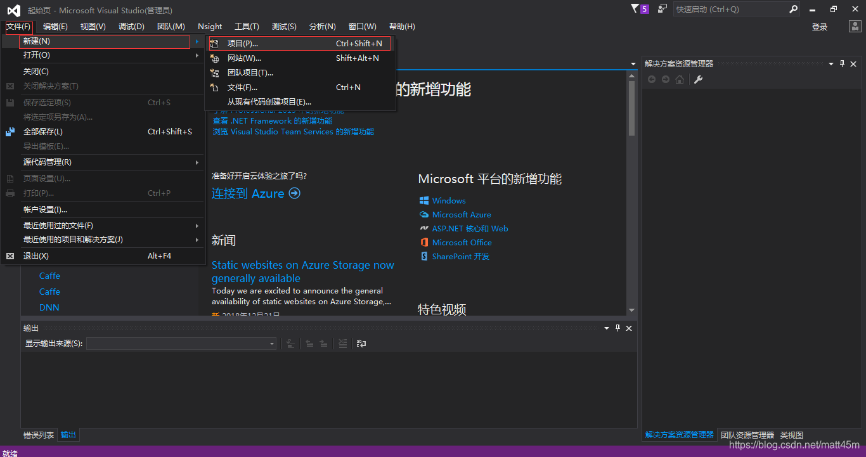Open Static websites on Azure Storage article
The width and height of the screenshot is (866, 457).
coord(303,272)
